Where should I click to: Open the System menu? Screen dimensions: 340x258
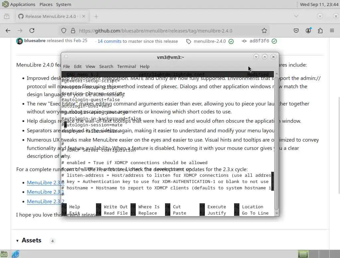pyautogui.click(x=63, y=4)
